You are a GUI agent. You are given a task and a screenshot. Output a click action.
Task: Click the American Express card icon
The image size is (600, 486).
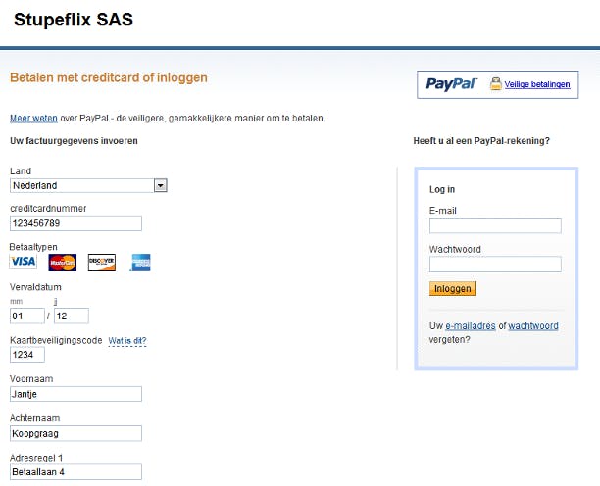(140, 262)
